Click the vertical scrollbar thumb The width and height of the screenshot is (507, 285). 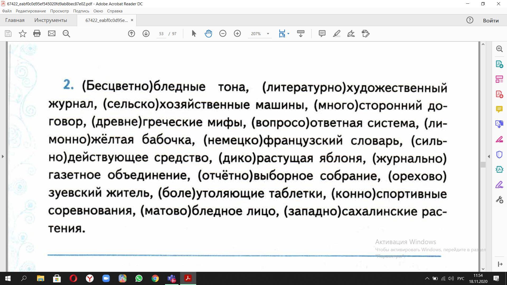coord(483,165)
